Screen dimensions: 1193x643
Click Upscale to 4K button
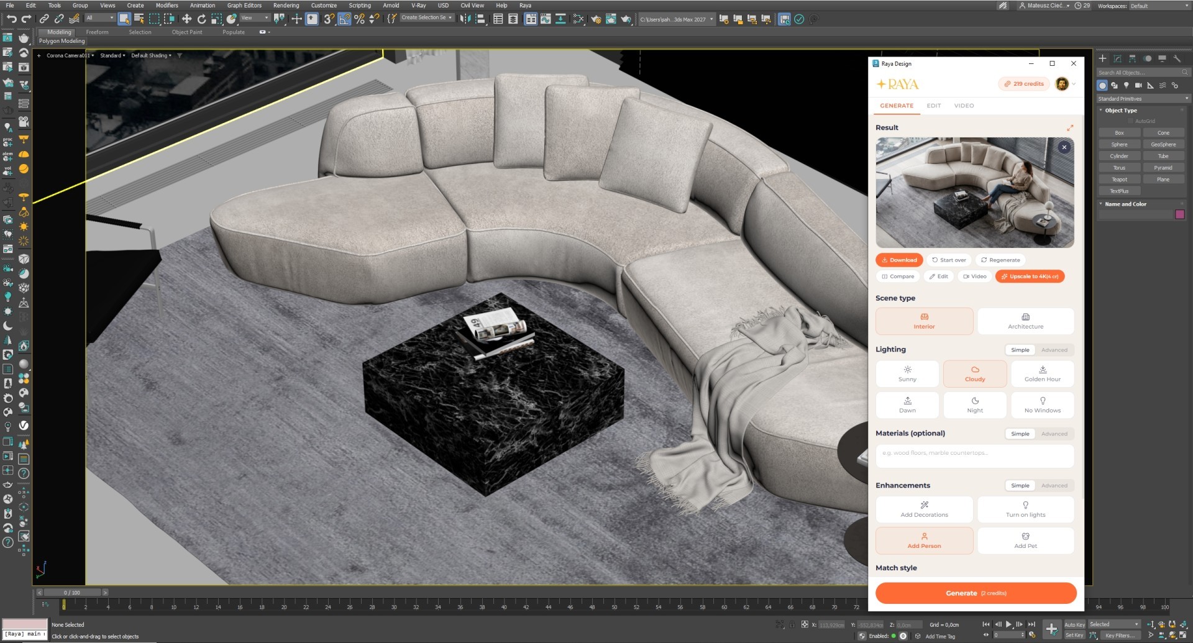click(x=1030, y=276)
